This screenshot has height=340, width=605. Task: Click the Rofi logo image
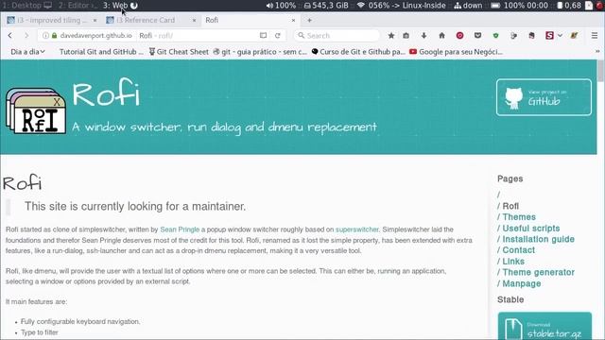click(x=36, y=110)
